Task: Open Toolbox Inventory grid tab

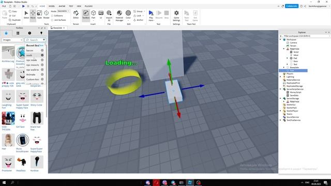Action: pyautogui.click(x=18, y=33)
